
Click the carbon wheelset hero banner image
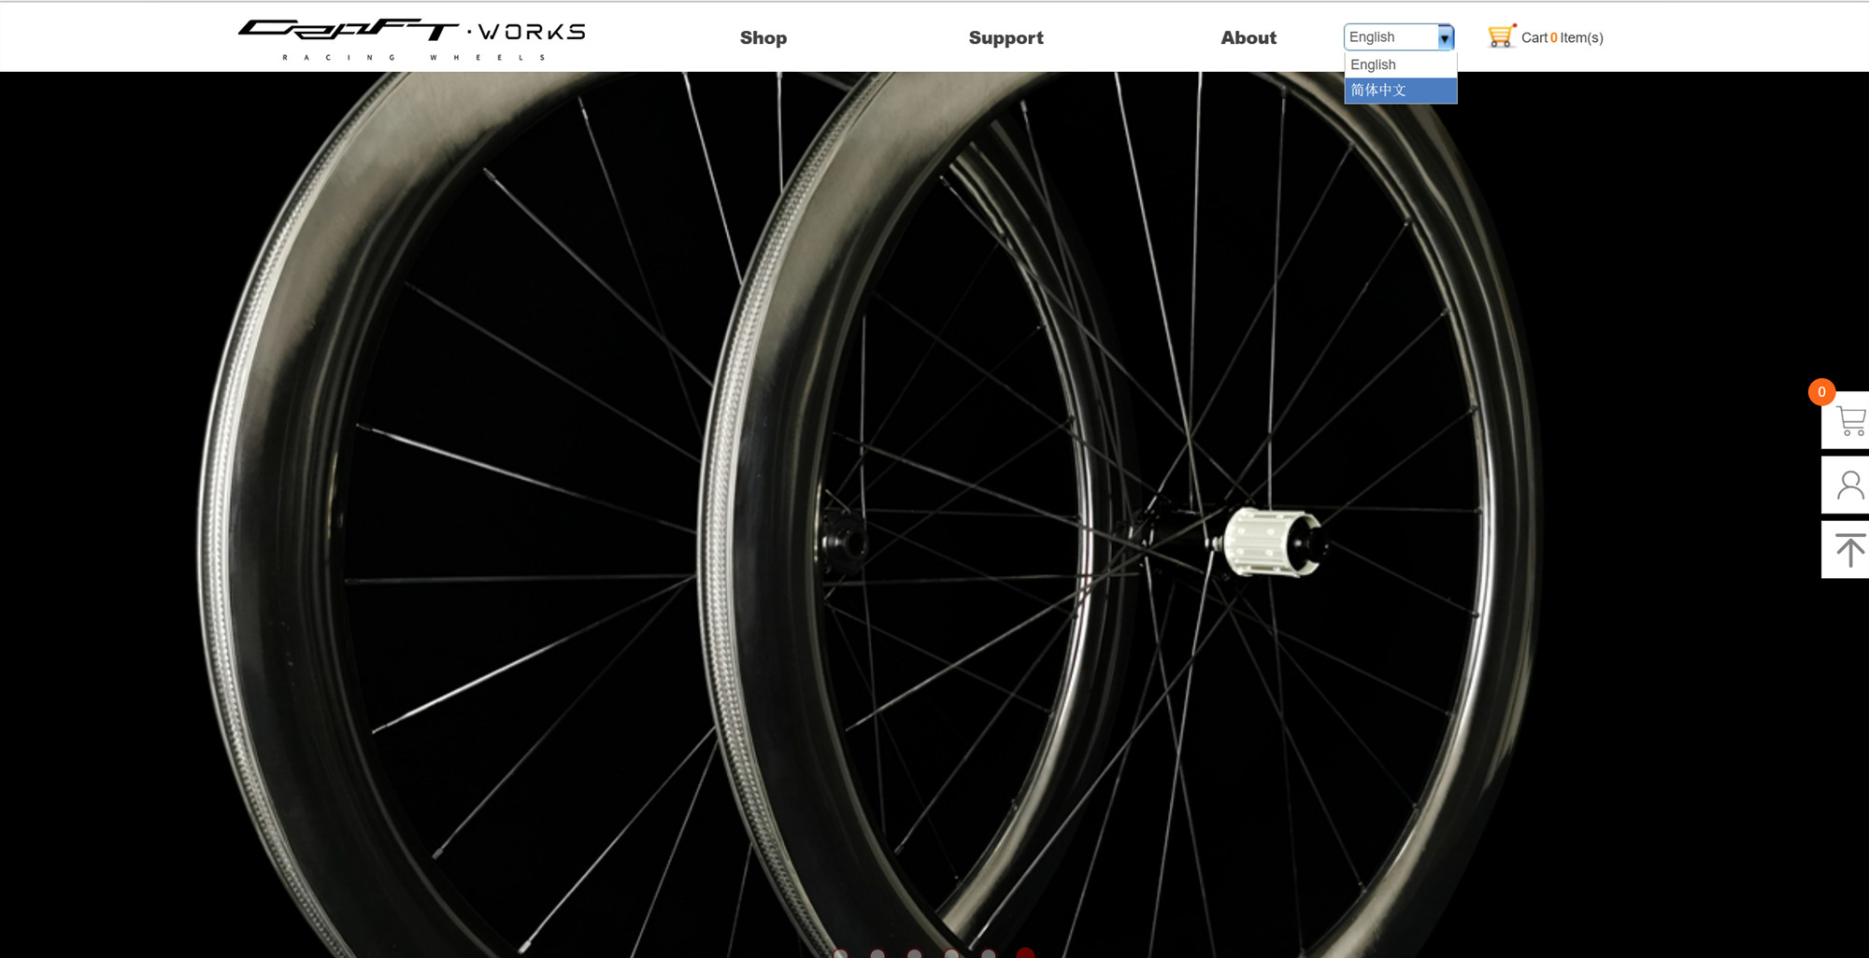[934, 514]
